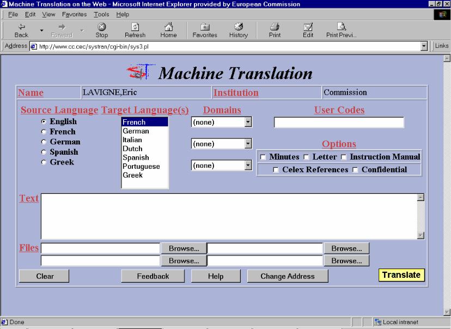Click the Systran logo next to the Machine Translation title
Image resolution: width=451 pixels, height=329 pixels.
(141, 72)
